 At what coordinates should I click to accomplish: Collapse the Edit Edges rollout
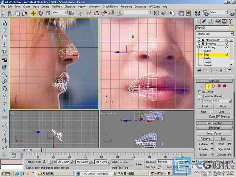(x=214, y=128)
